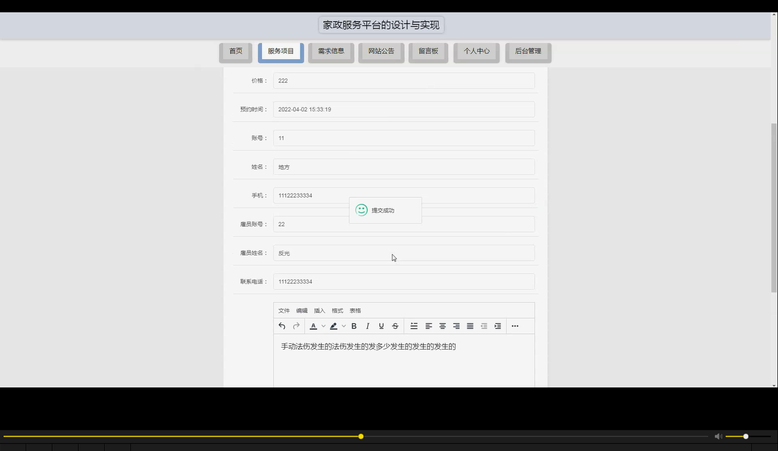Show more toolbar options (three dots)
Image resolution: width=778 pixels, height=451 pixels.
515,326
